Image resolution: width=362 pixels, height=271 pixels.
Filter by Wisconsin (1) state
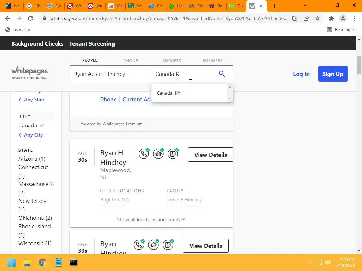point(35,243)
